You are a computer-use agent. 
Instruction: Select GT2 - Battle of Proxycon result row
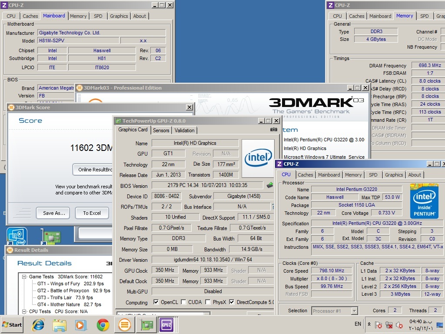pos(73,291)
